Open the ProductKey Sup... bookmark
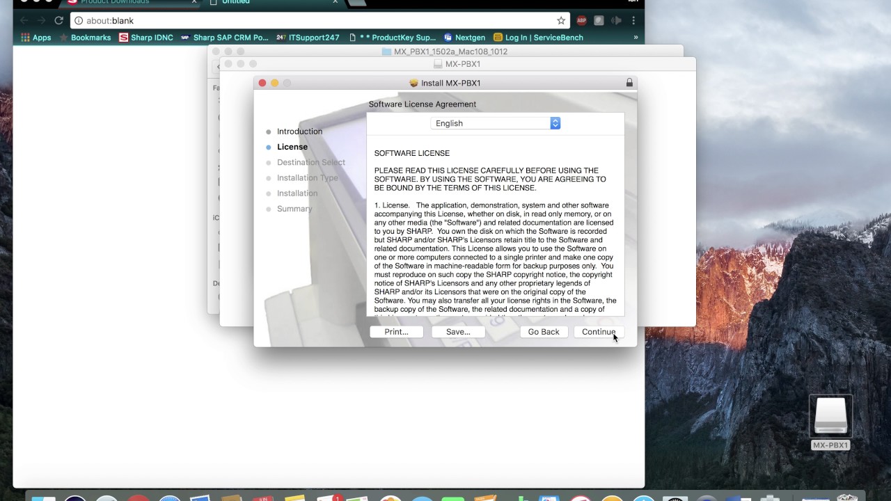Viewport: 891px width, 501px height. [393, 38]
